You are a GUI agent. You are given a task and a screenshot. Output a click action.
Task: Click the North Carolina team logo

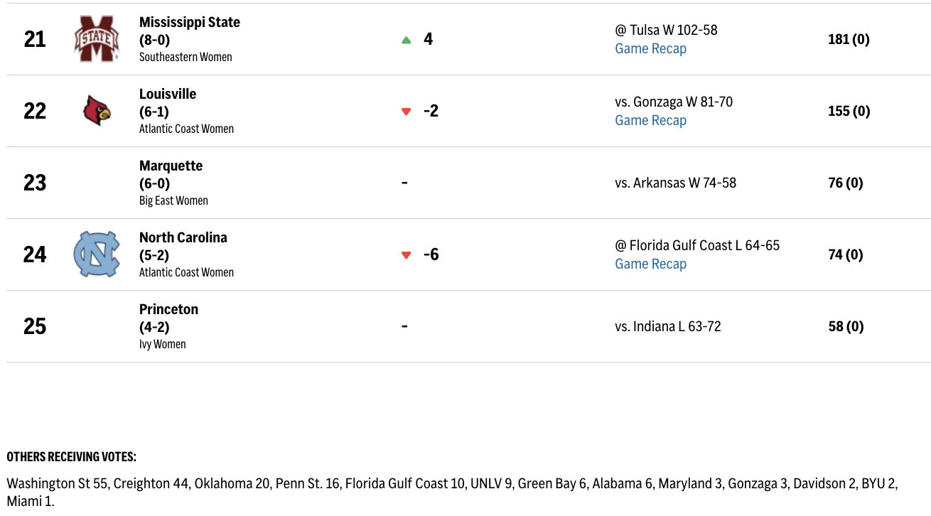pos(97,254)
